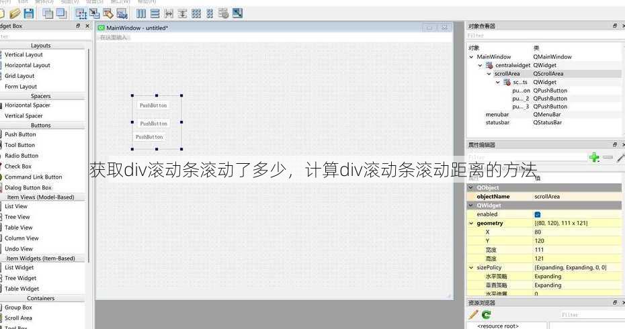Switch to Edit Buddies mode
Image resolution: width=625 pixels, height=329 pixels.
click(108, 13)
